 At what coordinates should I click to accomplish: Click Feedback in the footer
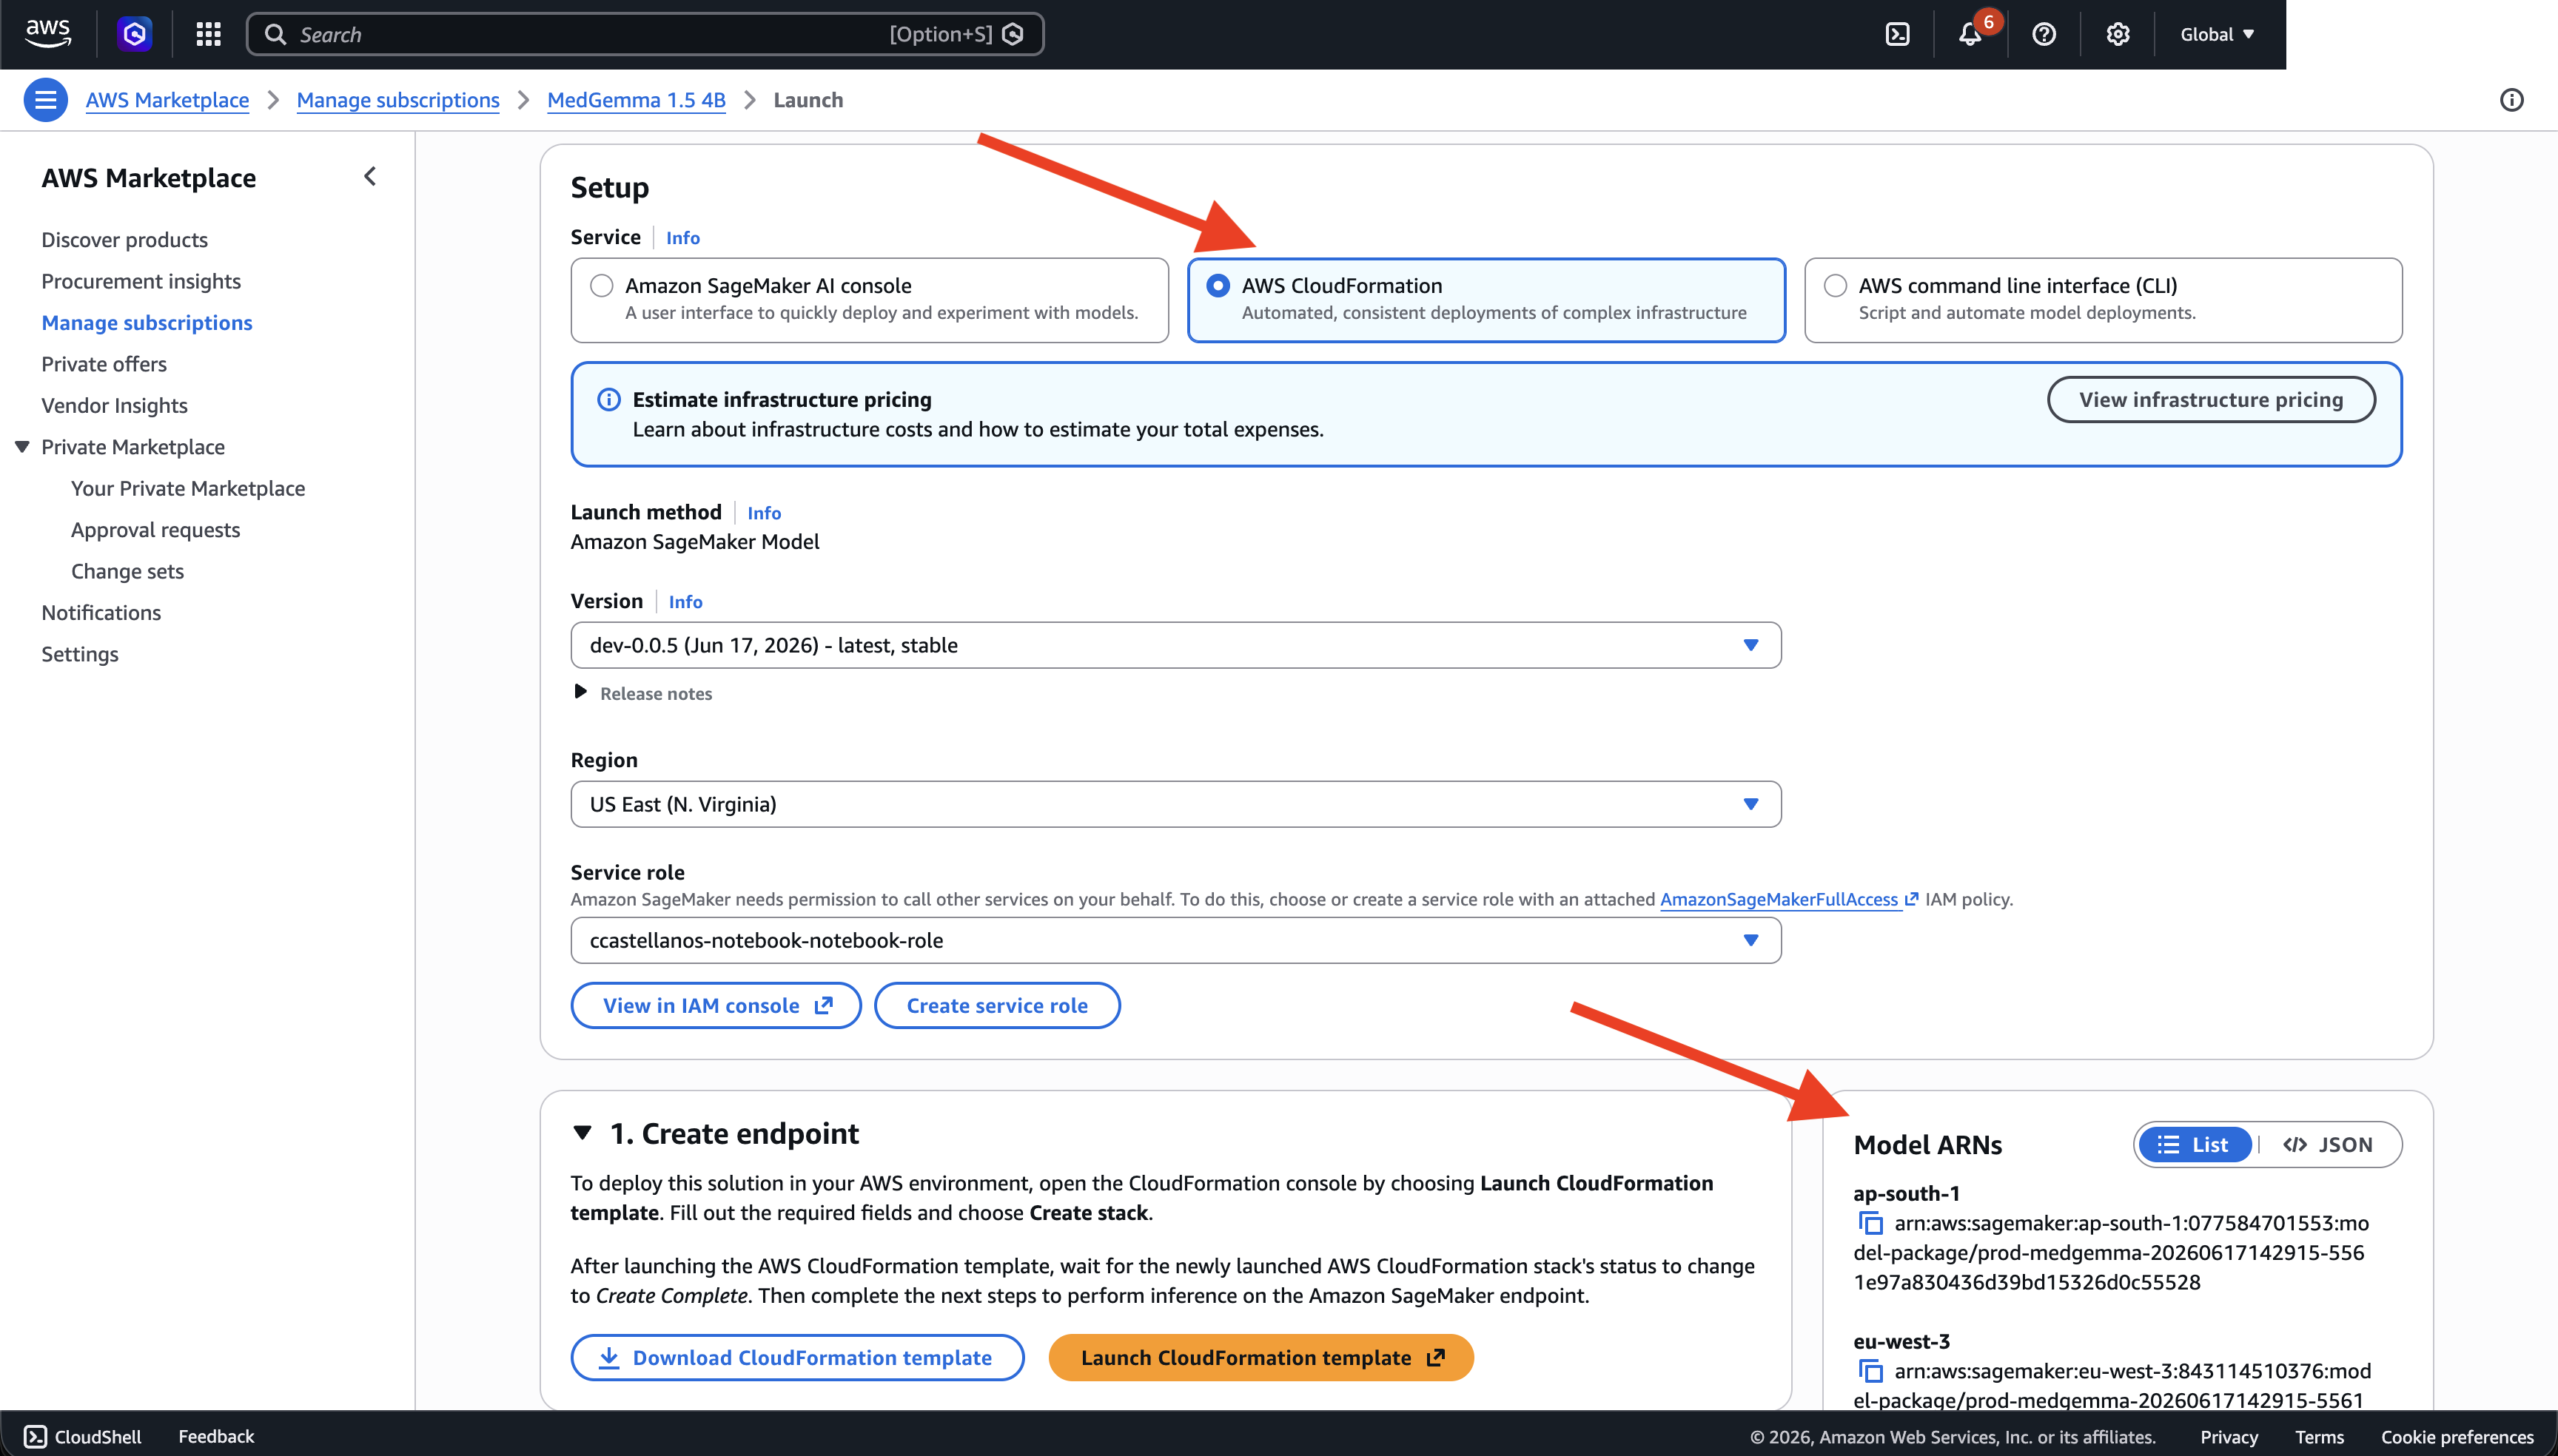click(216, 1436)
